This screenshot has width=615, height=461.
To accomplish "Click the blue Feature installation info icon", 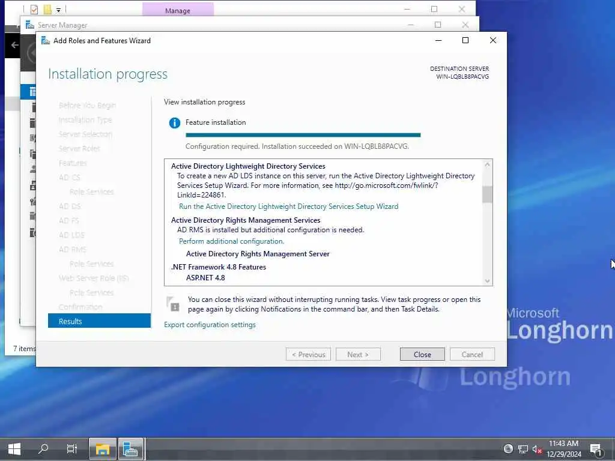I will pos(175,122).
